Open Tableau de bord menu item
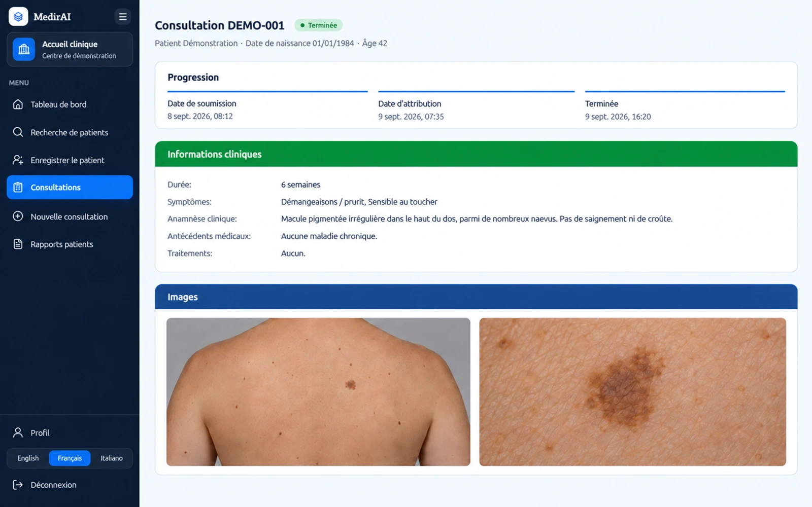This screenshot has width=812, height=507. [70, 104]
